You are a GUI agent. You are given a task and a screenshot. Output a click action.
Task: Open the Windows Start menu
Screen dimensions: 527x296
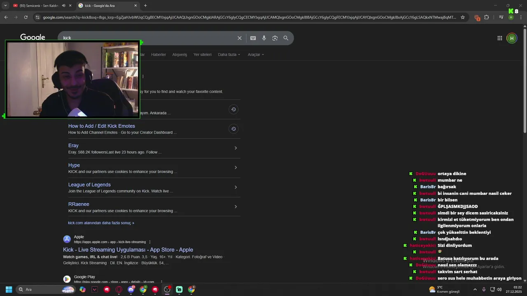coord(9,289)
